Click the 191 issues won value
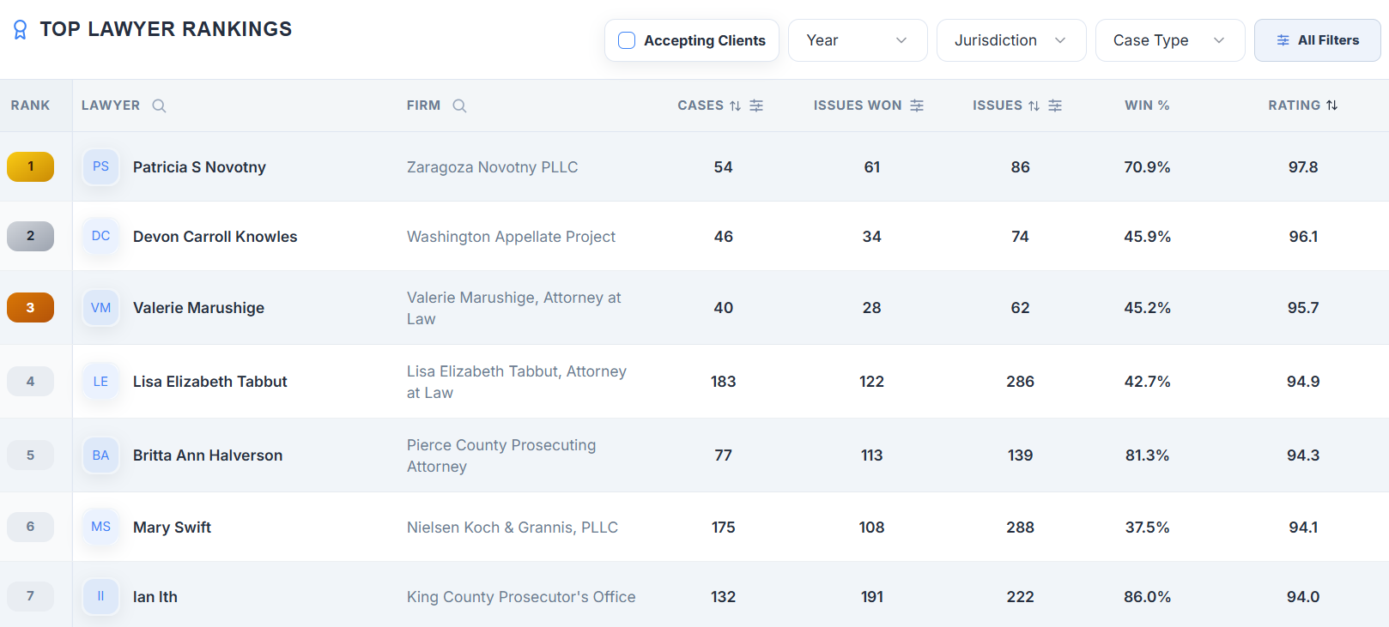Image resolution: width=1389 pixels, height=627 pixels. click(x=871, y=597)
